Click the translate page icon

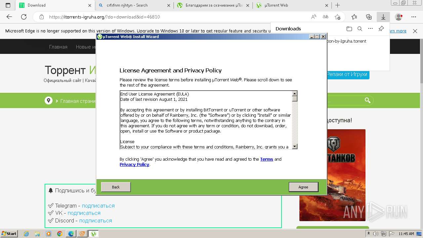point(326,17)
